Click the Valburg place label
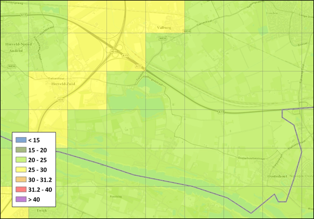The width and height of the screenshot is (314, 219). coord(164,28)
